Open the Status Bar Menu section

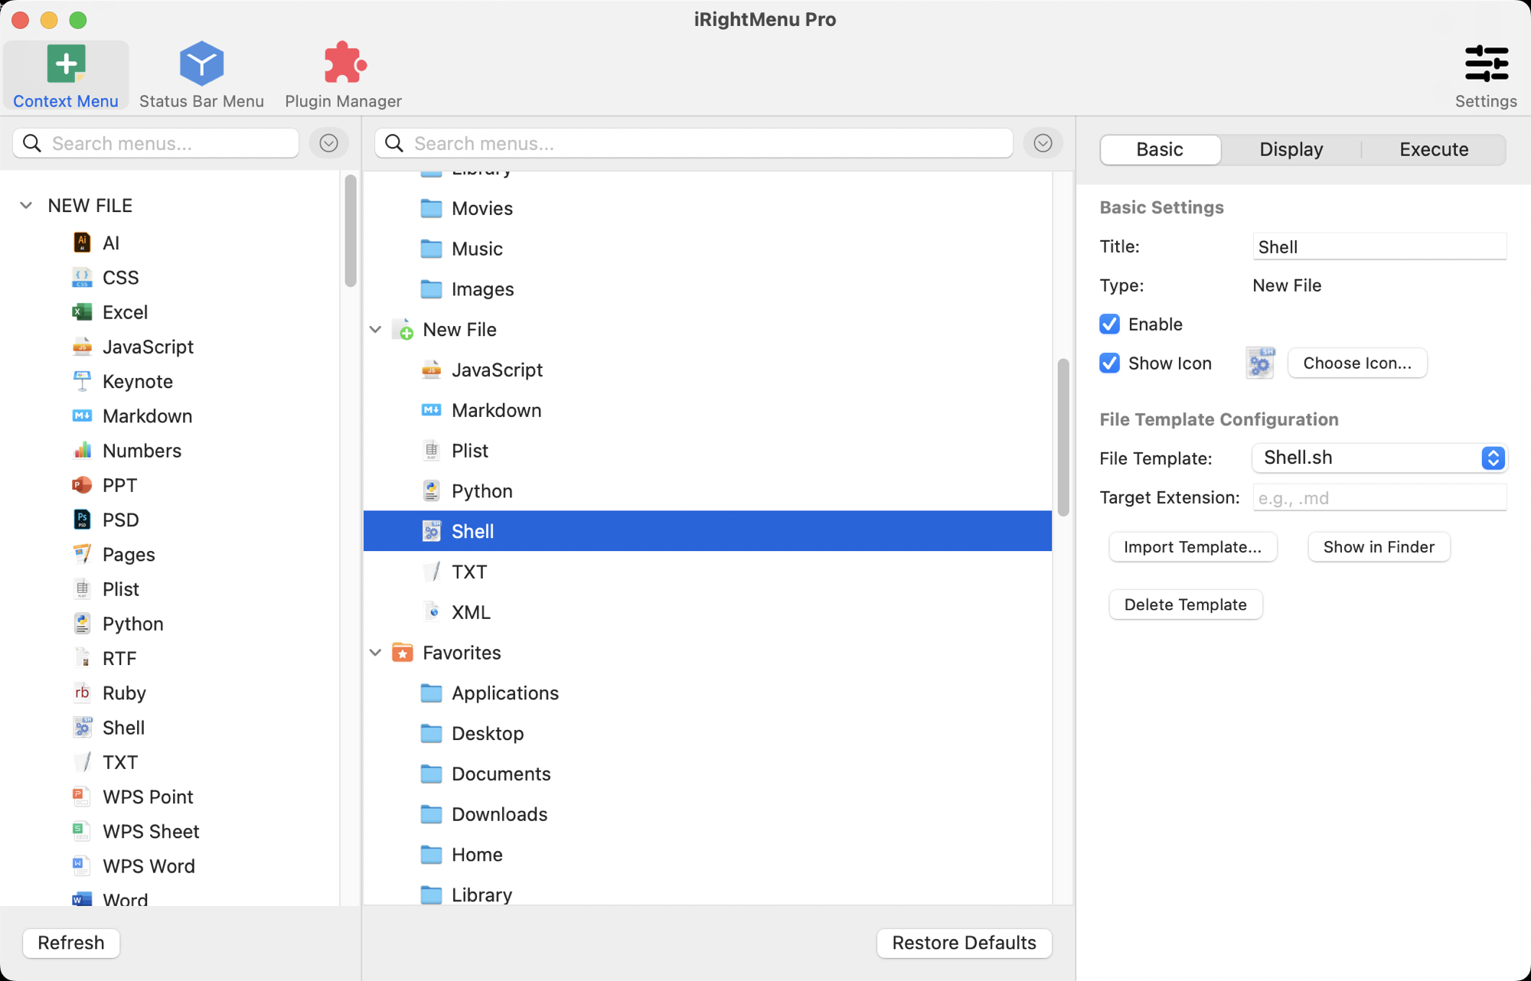coord(201,75)
